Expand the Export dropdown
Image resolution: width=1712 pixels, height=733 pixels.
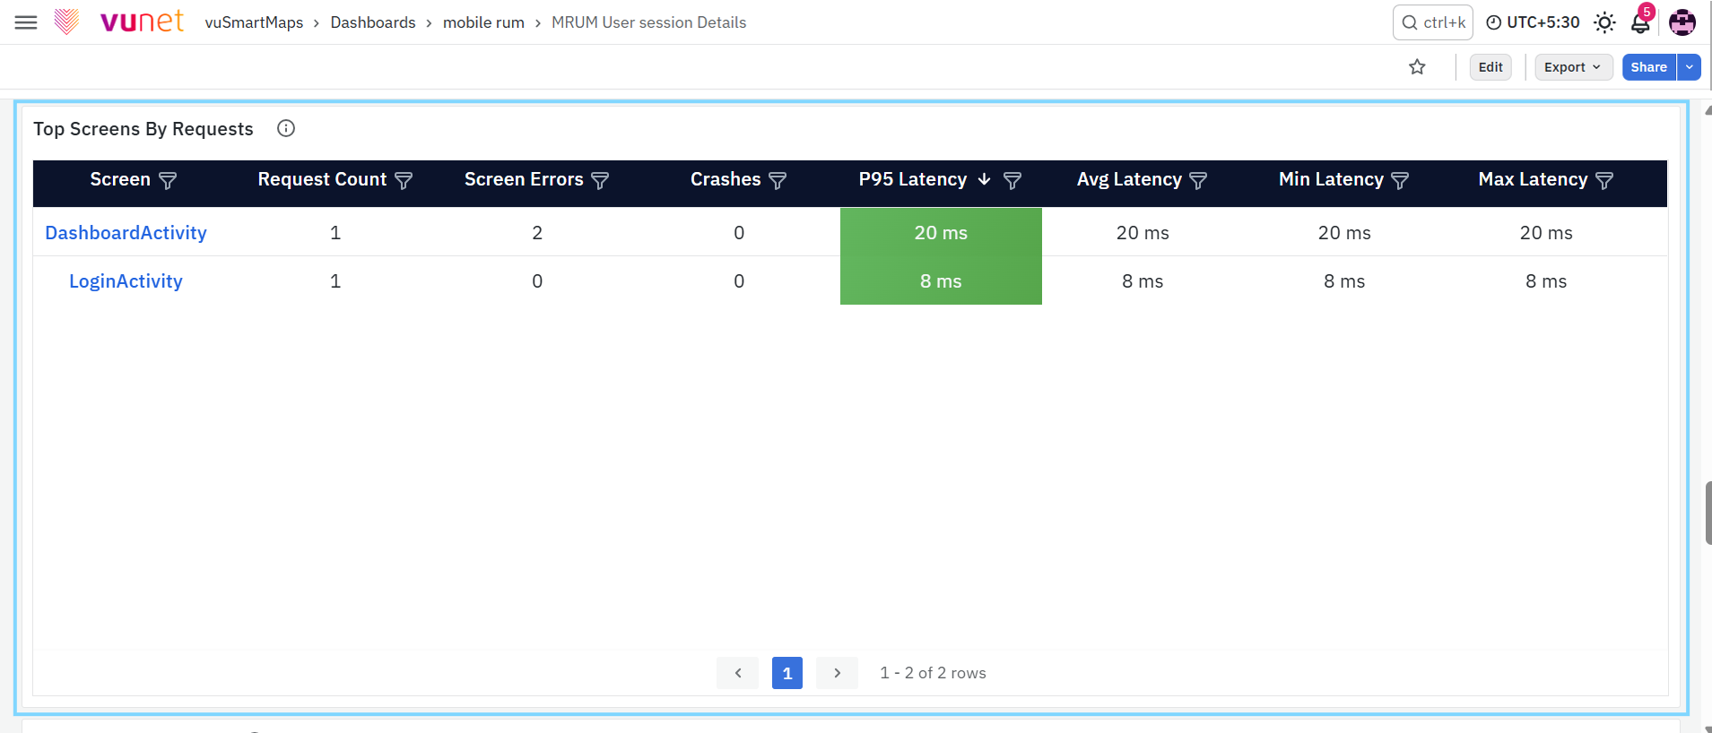1573,67
